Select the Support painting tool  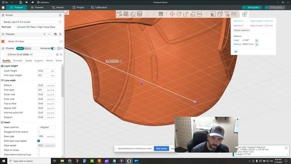pyautogui.click(x=213, y=14)
